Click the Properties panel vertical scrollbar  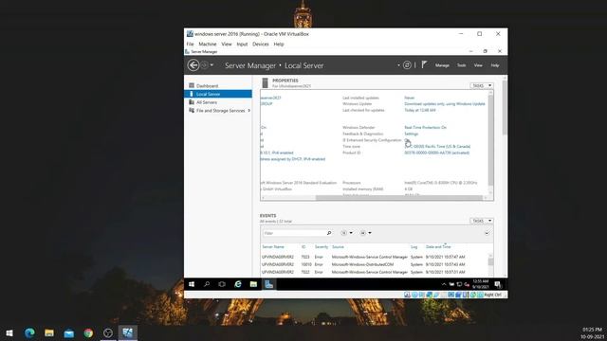point(491,139)
